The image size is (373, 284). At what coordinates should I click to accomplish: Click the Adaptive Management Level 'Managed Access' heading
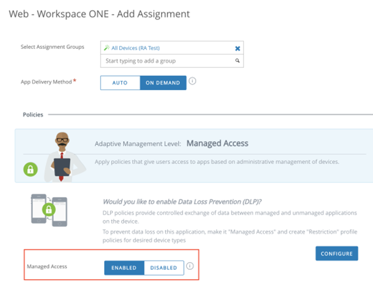pyautogui.click(x=217, y=143)
